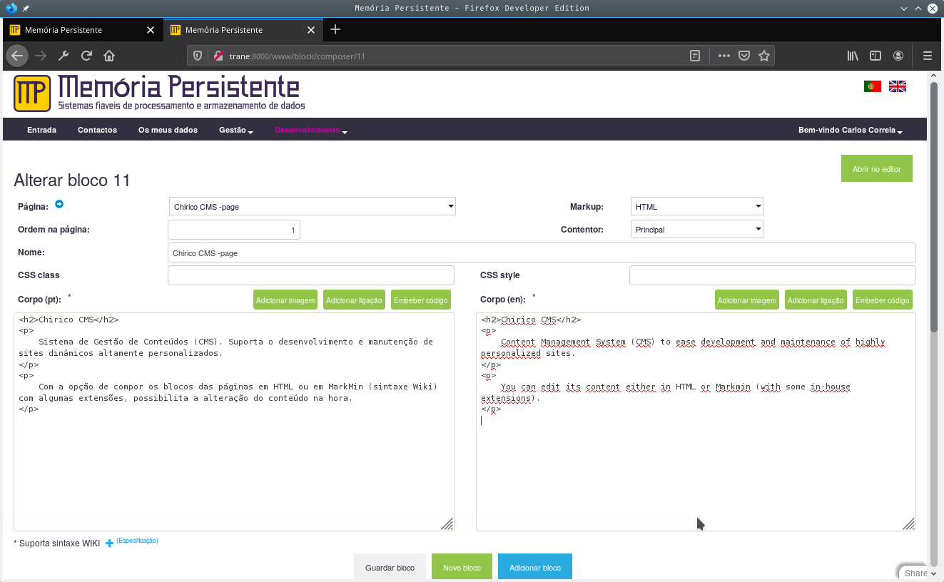Screen dimensions: 944x582
Task: Click the CSS style input field
Action: point(773,275)
